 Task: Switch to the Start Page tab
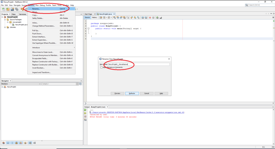[x=88, y=14]
